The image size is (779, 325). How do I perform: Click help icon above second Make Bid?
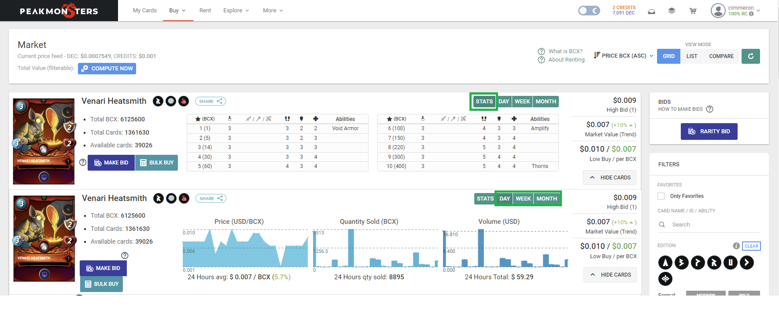125,256
